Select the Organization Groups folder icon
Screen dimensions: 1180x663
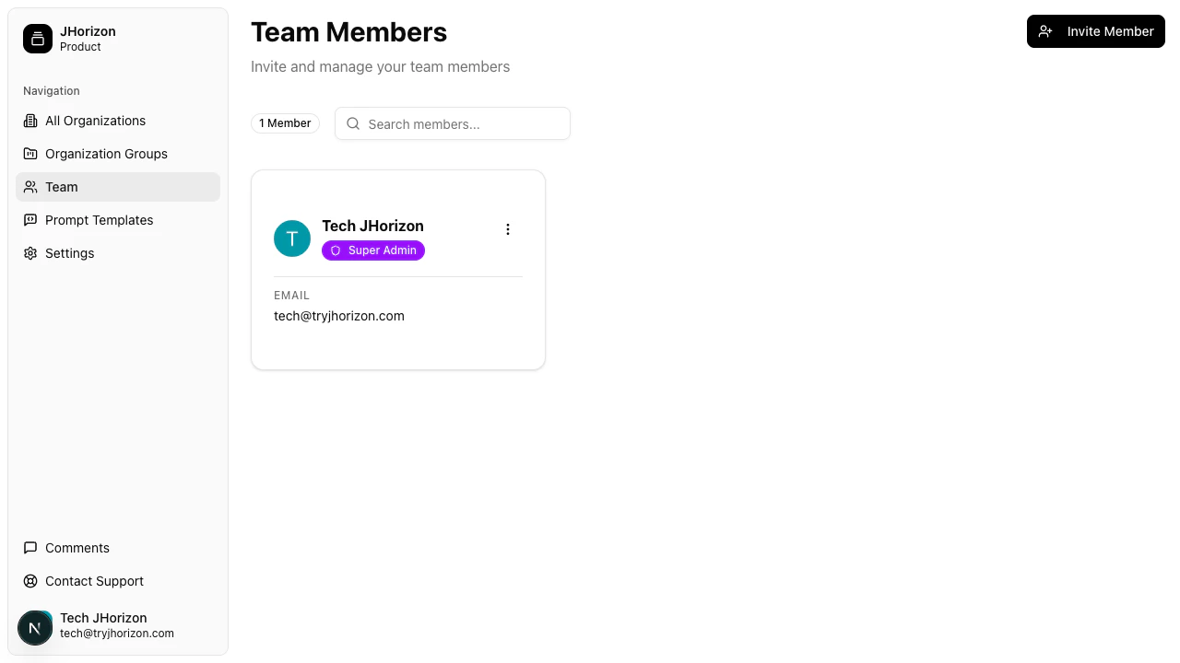coord(30,154)
